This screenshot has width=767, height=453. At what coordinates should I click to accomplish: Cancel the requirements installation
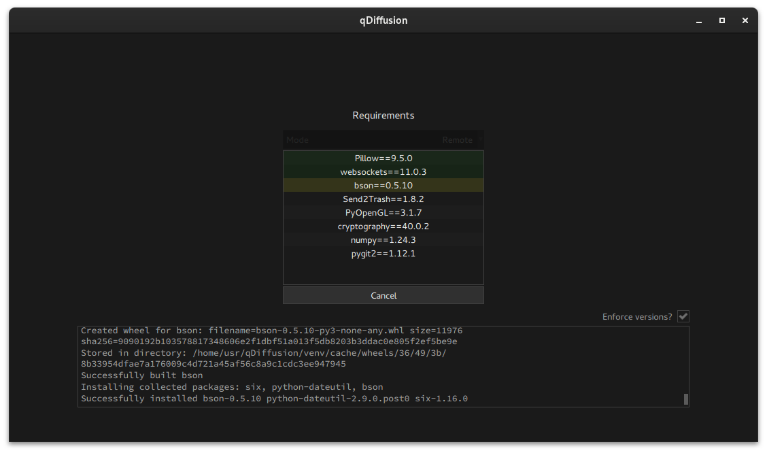click(383, 295)
